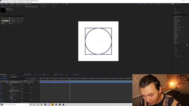Switch to the Learn workspace

coord(145,4)
